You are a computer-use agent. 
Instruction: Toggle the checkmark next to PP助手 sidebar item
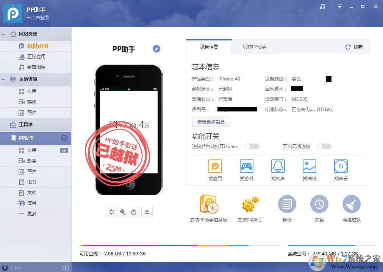tap(64, 138)
